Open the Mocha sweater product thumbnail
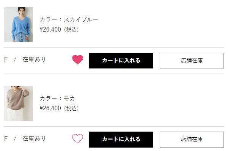This screenshot has height=151, width=228. click(x=18, y=103)
